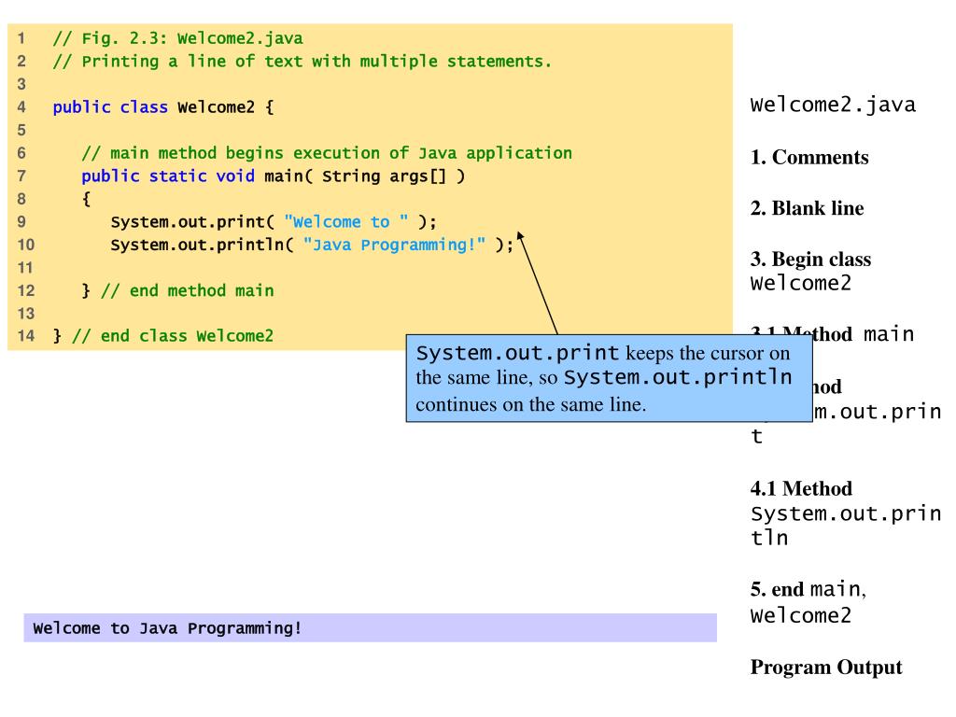Image resolution: width=956 pixels, height=717 pixels.
Task: Click the code line "public static void main( String args[] )"
Action: click(274, 176)
